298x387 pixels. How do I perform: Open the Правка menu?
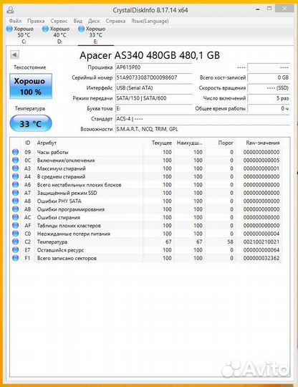[36, 21]
